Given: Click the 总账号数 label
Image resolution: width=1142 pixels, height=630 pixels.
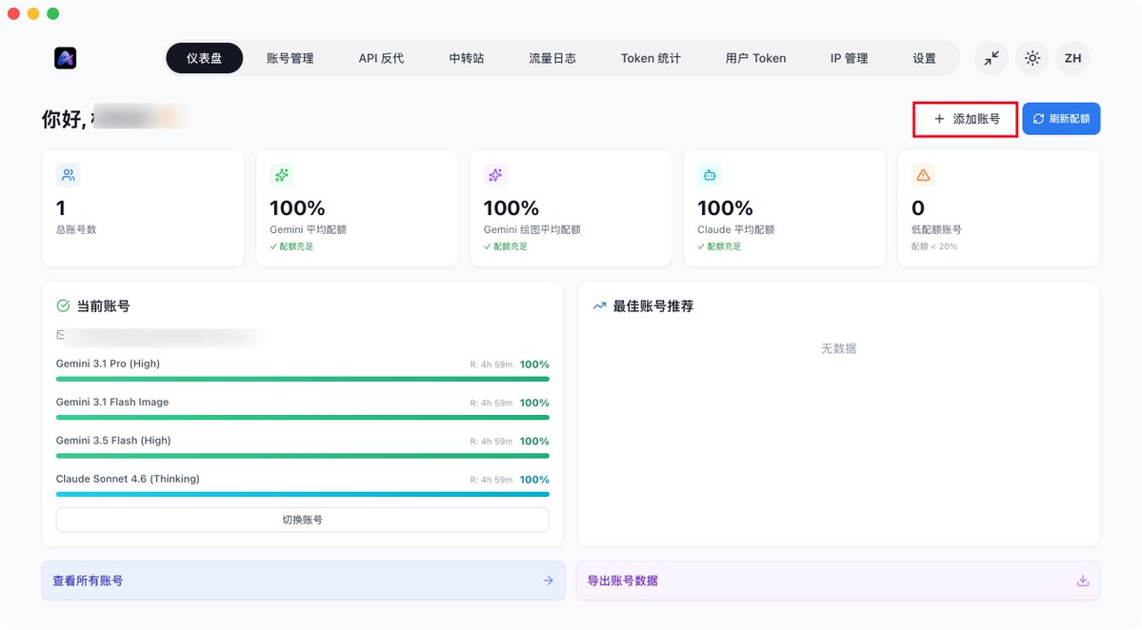Looking at the screenshot, I should (x=76, y=230).
